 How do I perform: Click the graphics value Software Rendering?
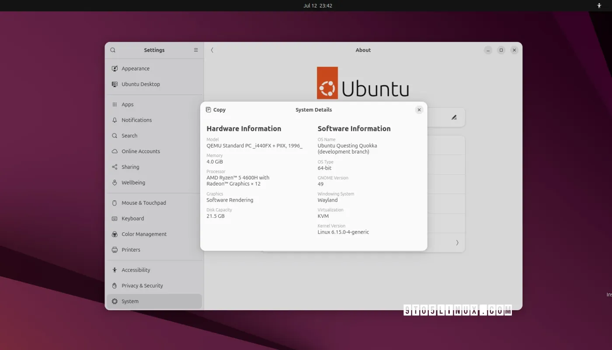(x=230, y=200)
